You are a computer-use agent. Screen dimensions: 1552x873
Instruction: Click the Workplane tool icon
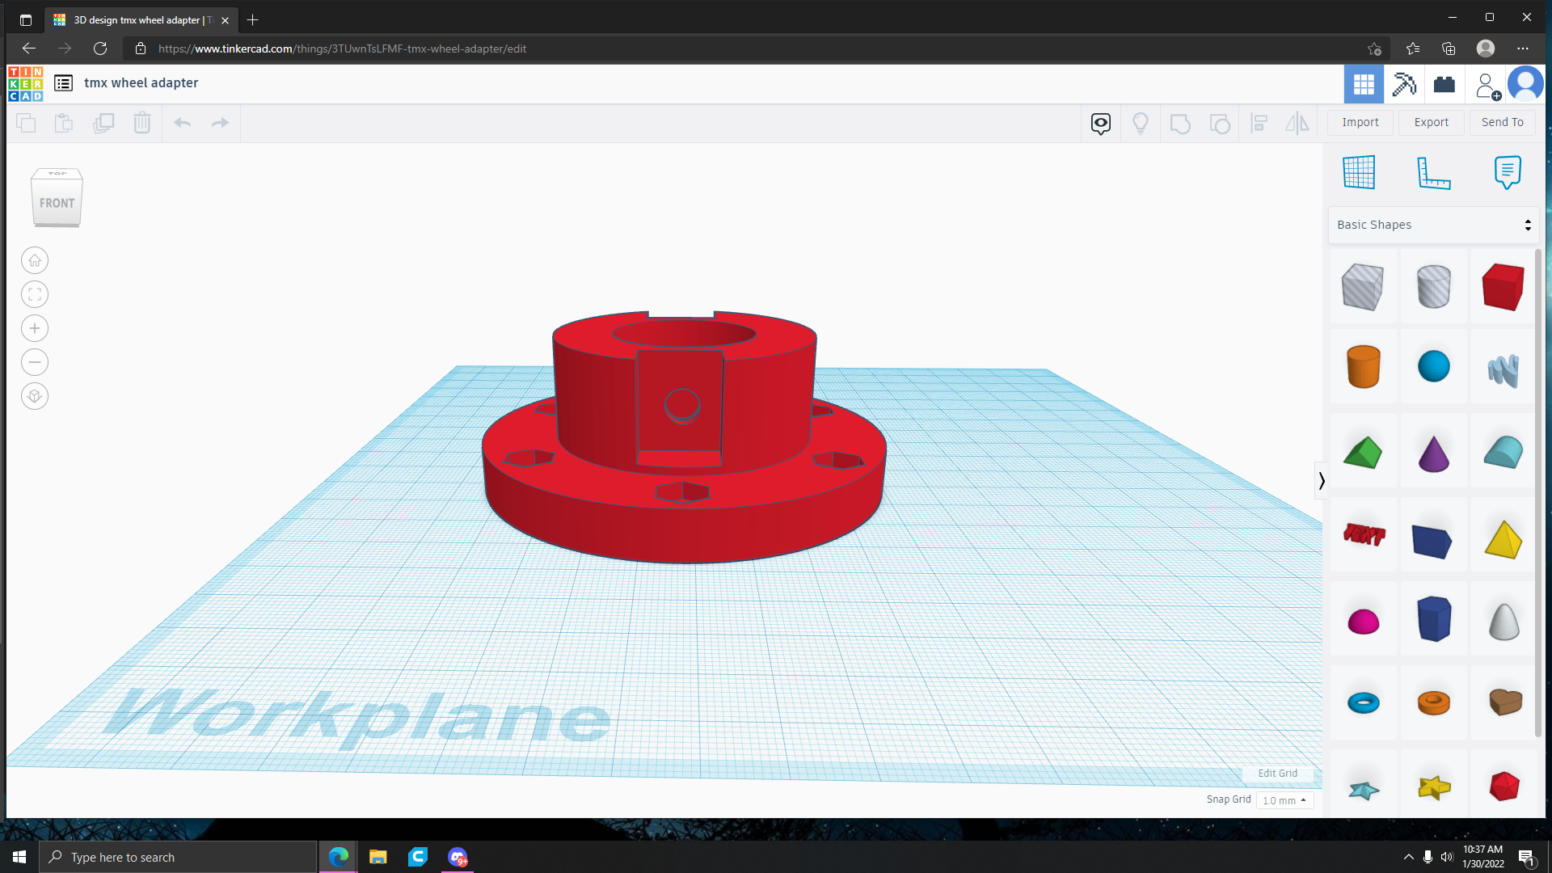click(x=1359, y=172)
